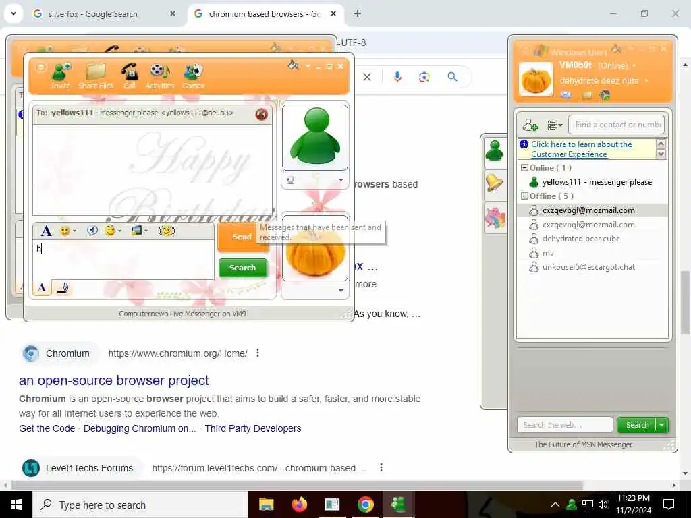This screenshot has height=518, width=691.
Task: Click the orange Send button
Action: click(x=242, y=237)
